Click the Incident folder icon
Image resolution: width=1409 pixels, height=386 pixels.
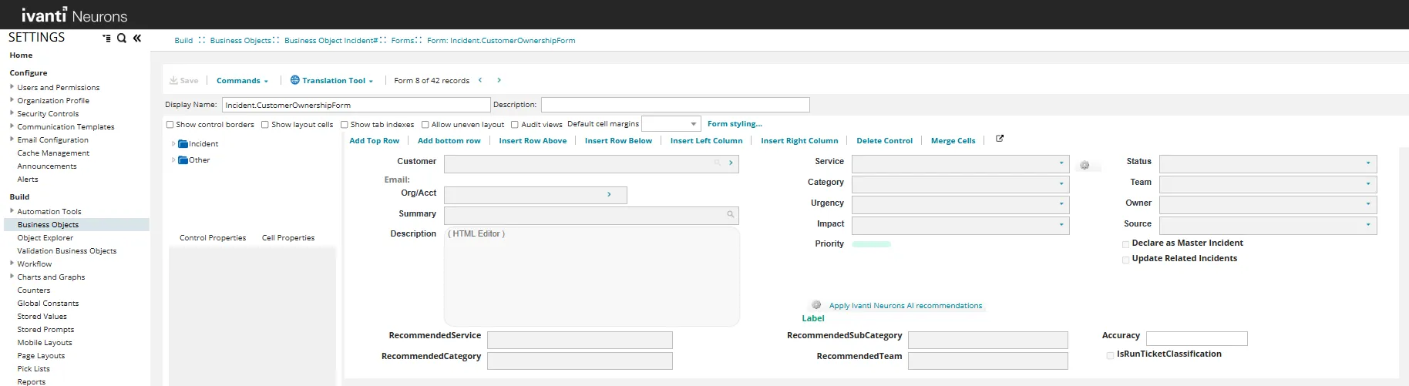tap(183, 144)
